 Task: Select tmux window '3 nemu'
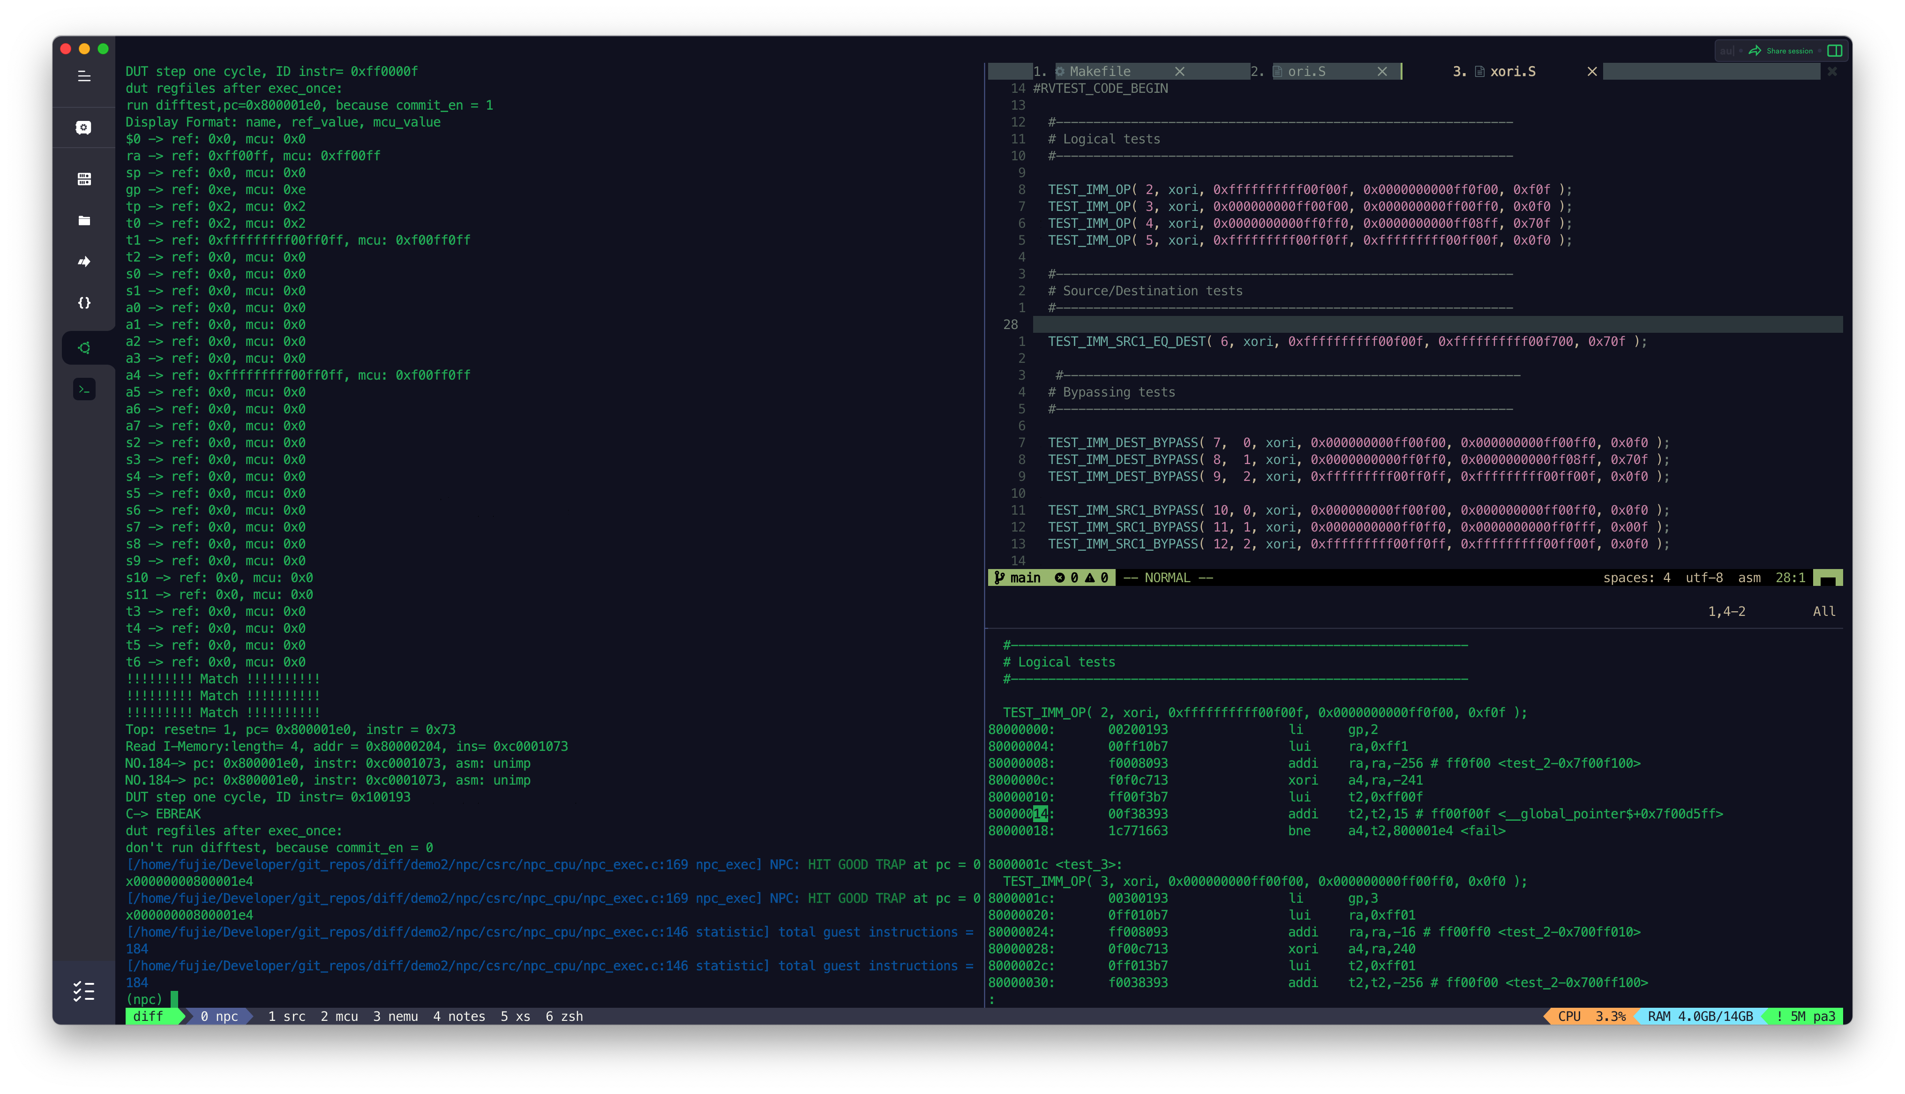coord(395,1017)
